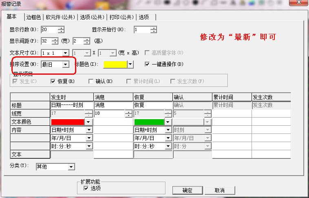Open the 分类 dropdown showing 其他

pos(71,167)
